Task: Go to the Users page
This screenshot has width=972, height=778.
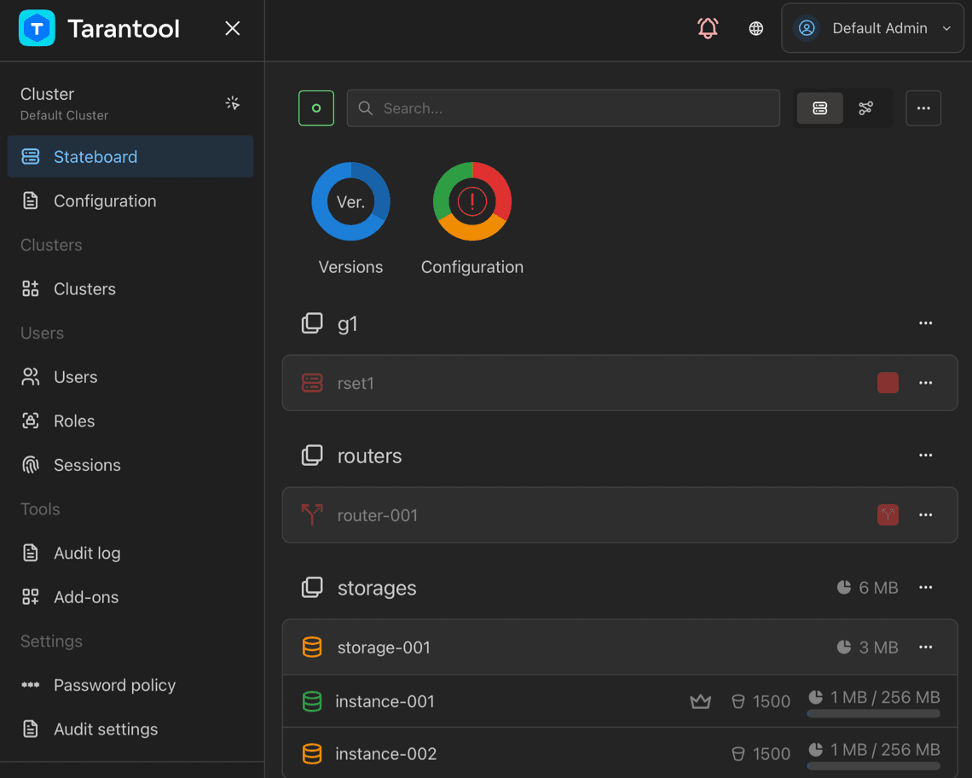Action: (x=130, y=376)
